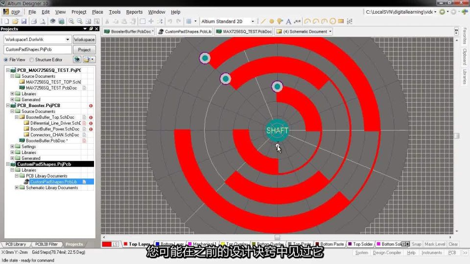The height and width of the screenshot is (264, 470).
Task: Click the Clear button
Action: 453,244
